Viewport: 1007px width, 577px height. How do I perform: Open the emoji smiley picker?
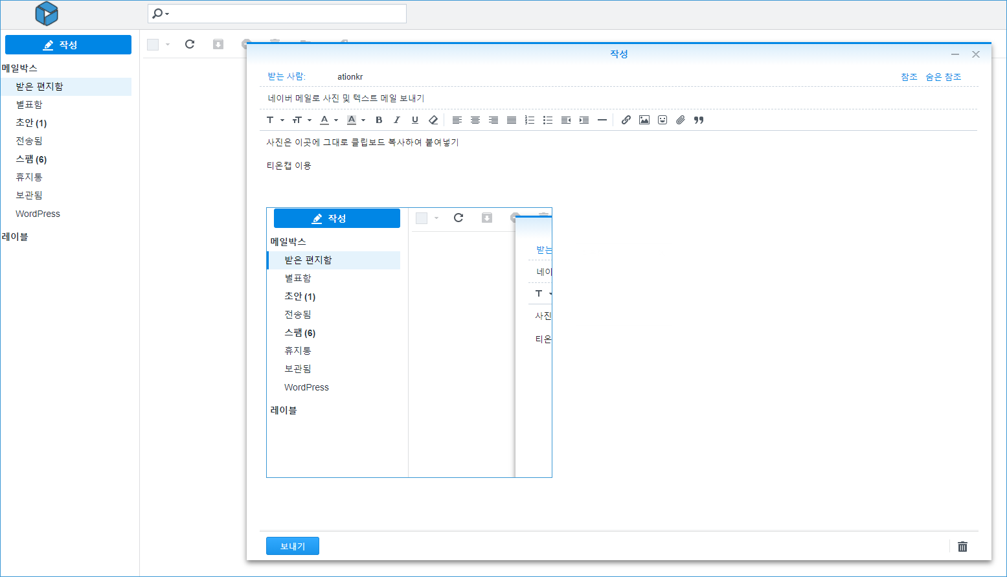pos(662,120)
